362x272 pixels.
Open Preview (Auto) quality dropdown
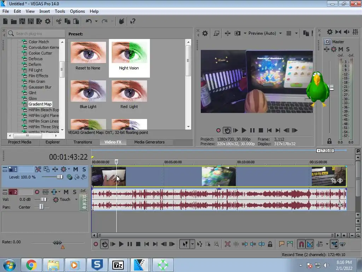pyautogui.click(x=280, y=33)
